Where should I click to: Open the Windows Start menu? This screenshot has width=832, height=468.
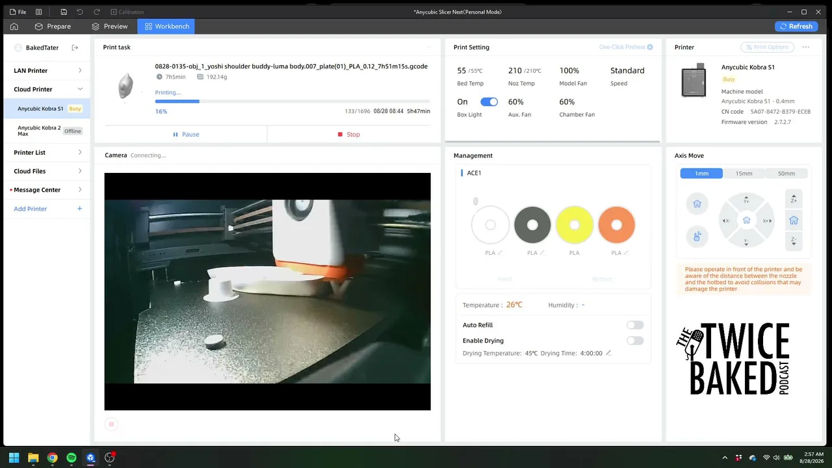[x=14, y=458]
